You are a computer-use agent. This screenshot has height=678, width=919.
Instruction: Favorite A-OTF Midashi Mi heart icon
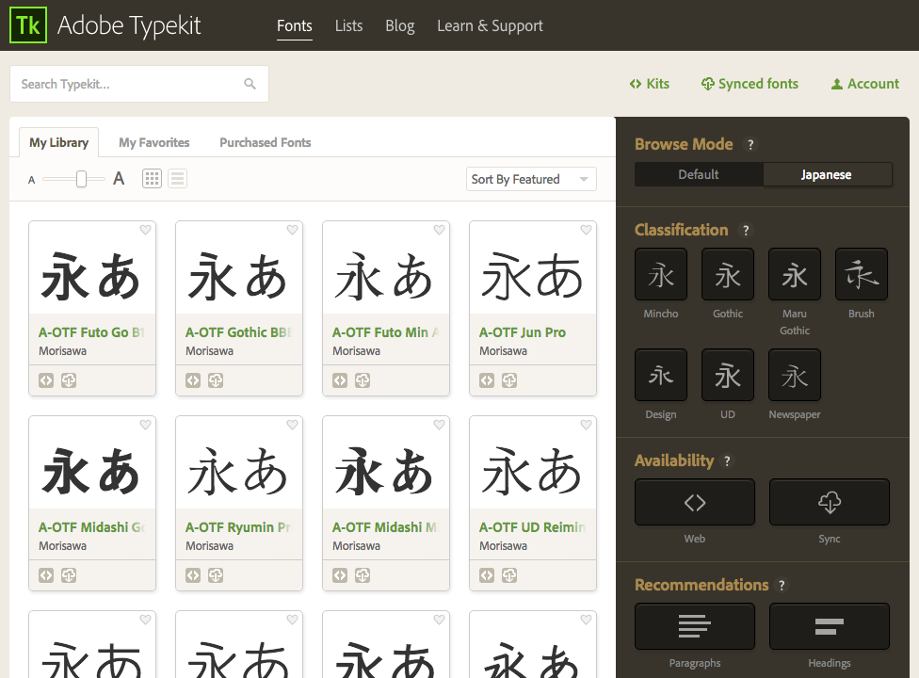pyautogui.click(x=439, y=425)
